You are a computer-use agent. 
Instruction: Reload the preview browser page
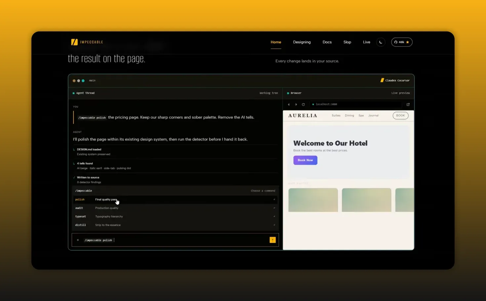tap(303, 105)
